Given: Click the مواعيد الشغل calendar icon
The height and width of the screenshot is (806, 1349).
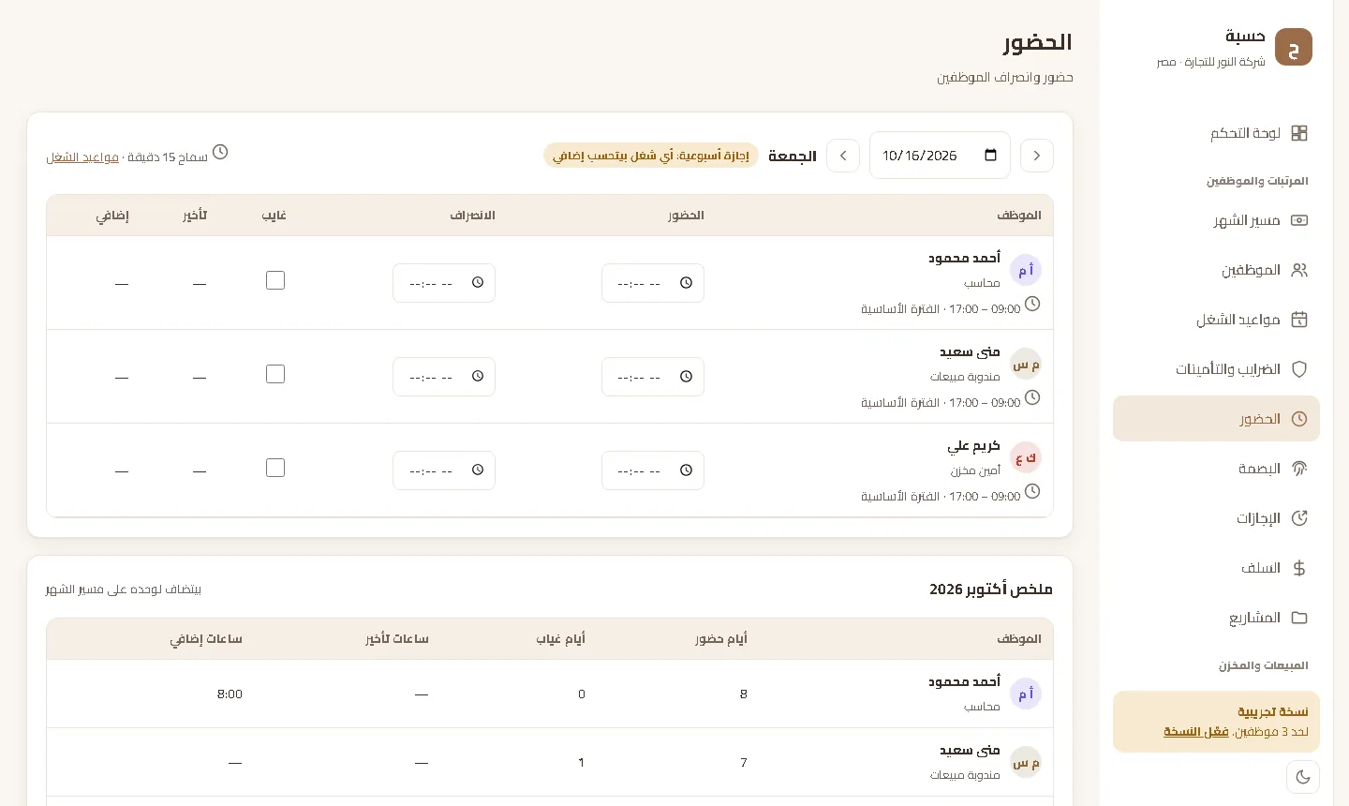Looking at the screenshot, I should 1299,320.
